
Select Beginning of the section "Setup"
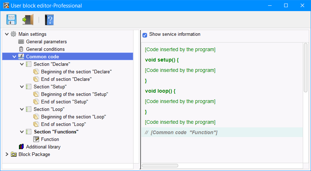click(x=74, y=94)
